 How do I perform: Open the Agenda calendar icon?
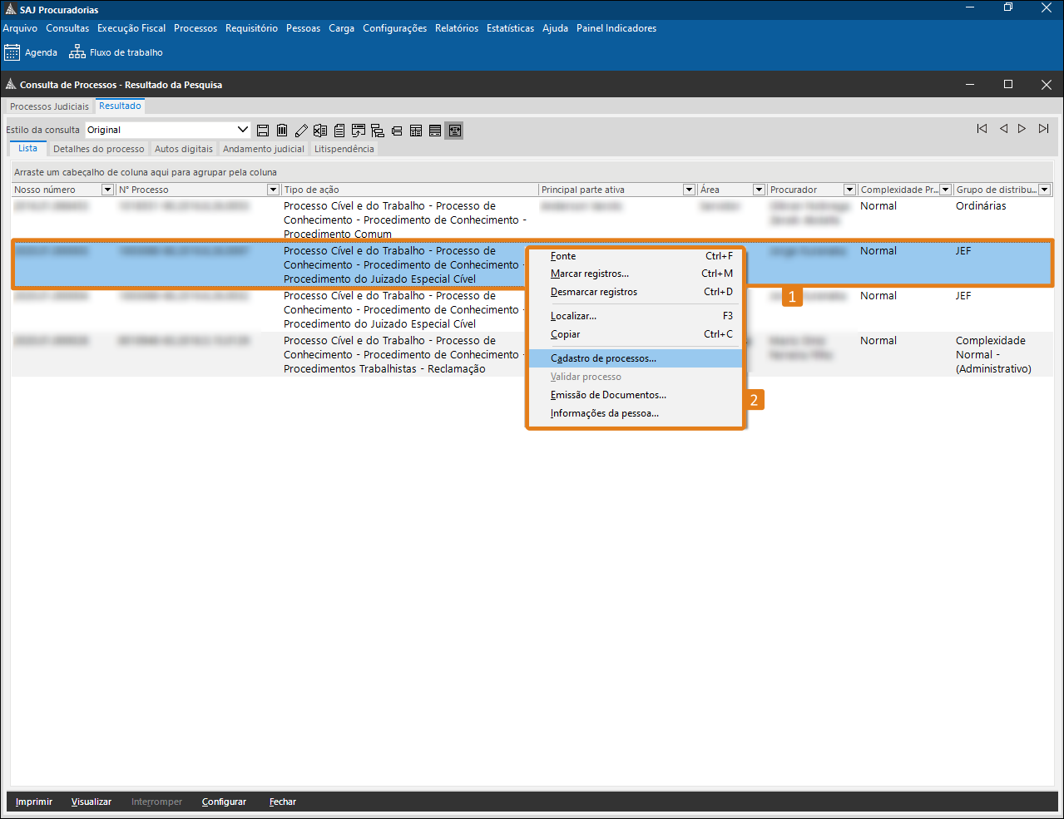pos(12,52)
